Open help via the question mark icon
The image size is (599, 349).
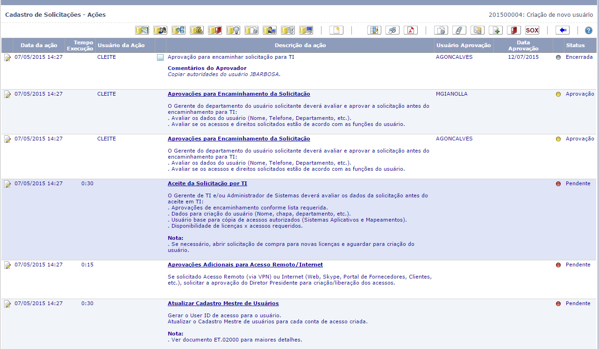coord(588,30)
